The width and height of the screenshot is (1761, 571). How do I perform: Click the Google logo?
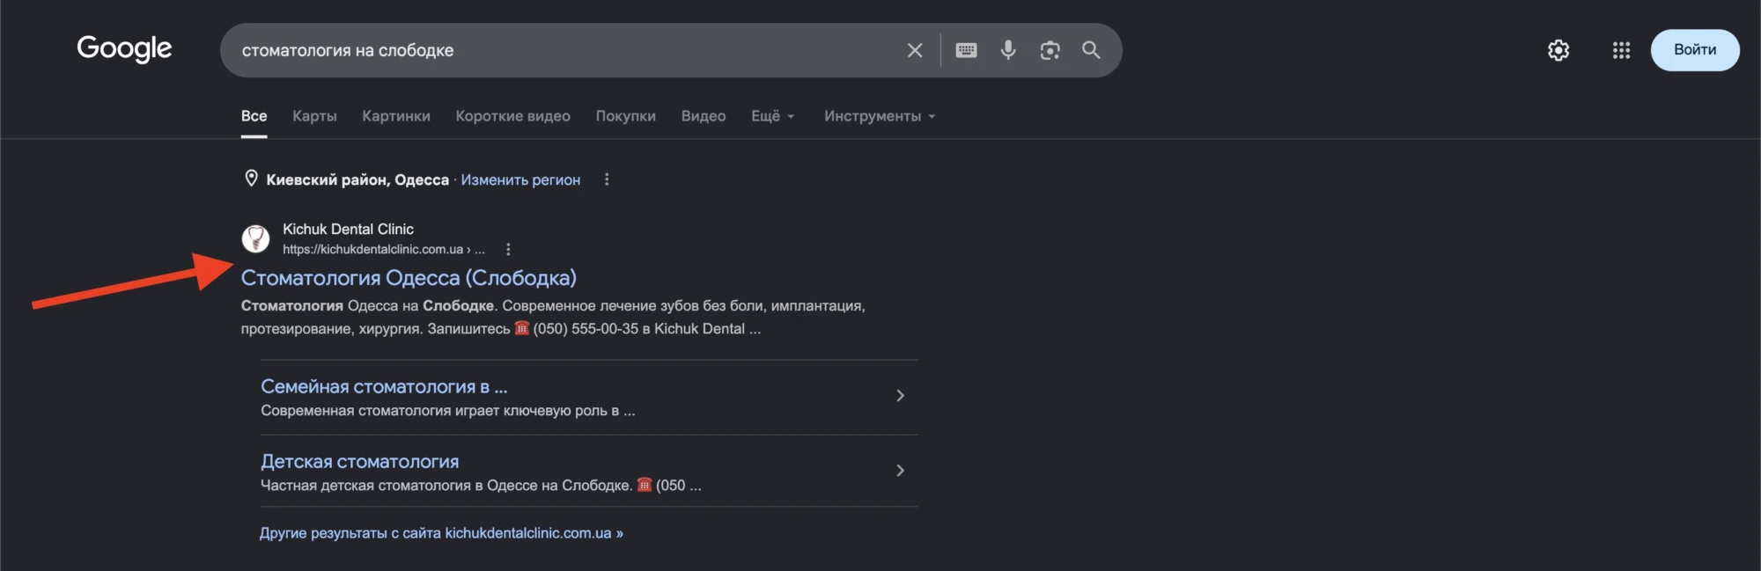click(124, 49)
